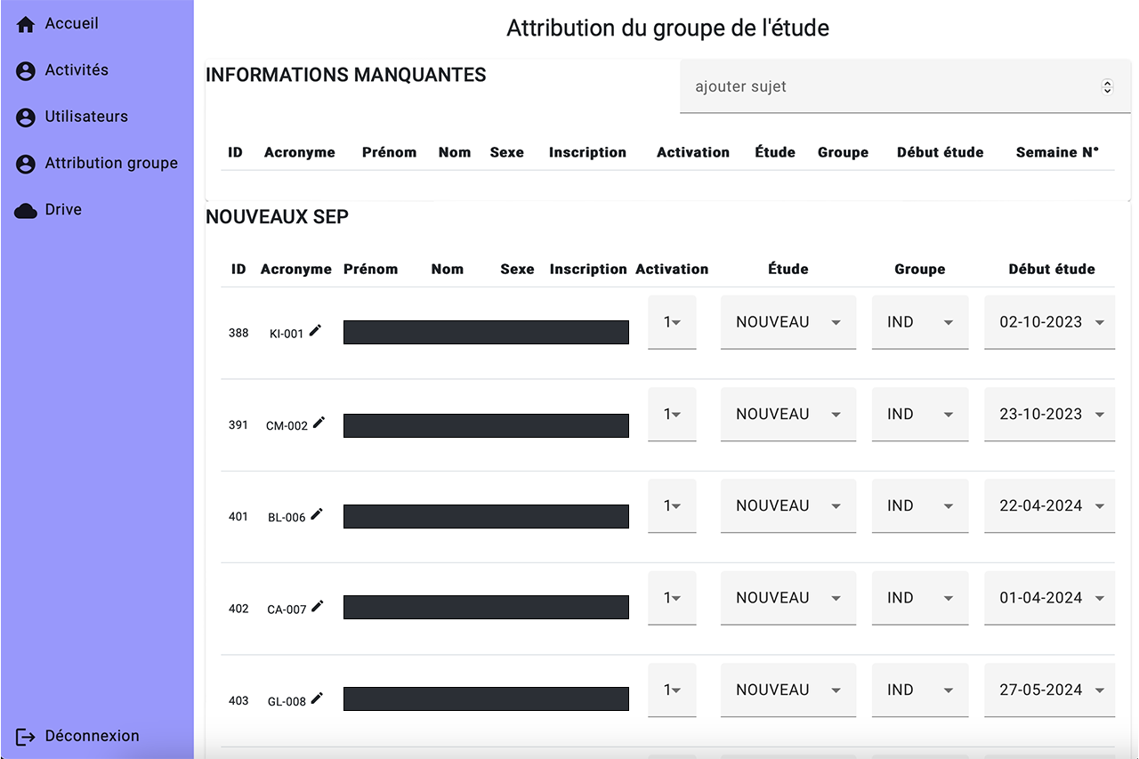Click ID cell 402
Screen dimensions: 1139x759
tap(238, 609)
